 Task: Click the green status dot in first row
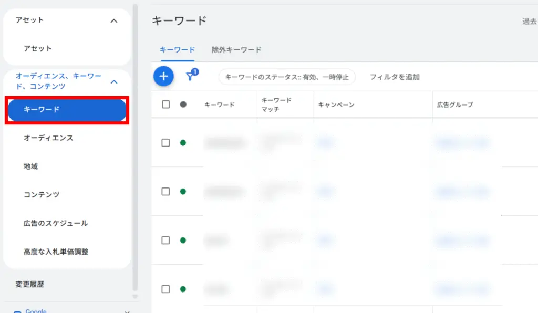[x=183, y=143]
